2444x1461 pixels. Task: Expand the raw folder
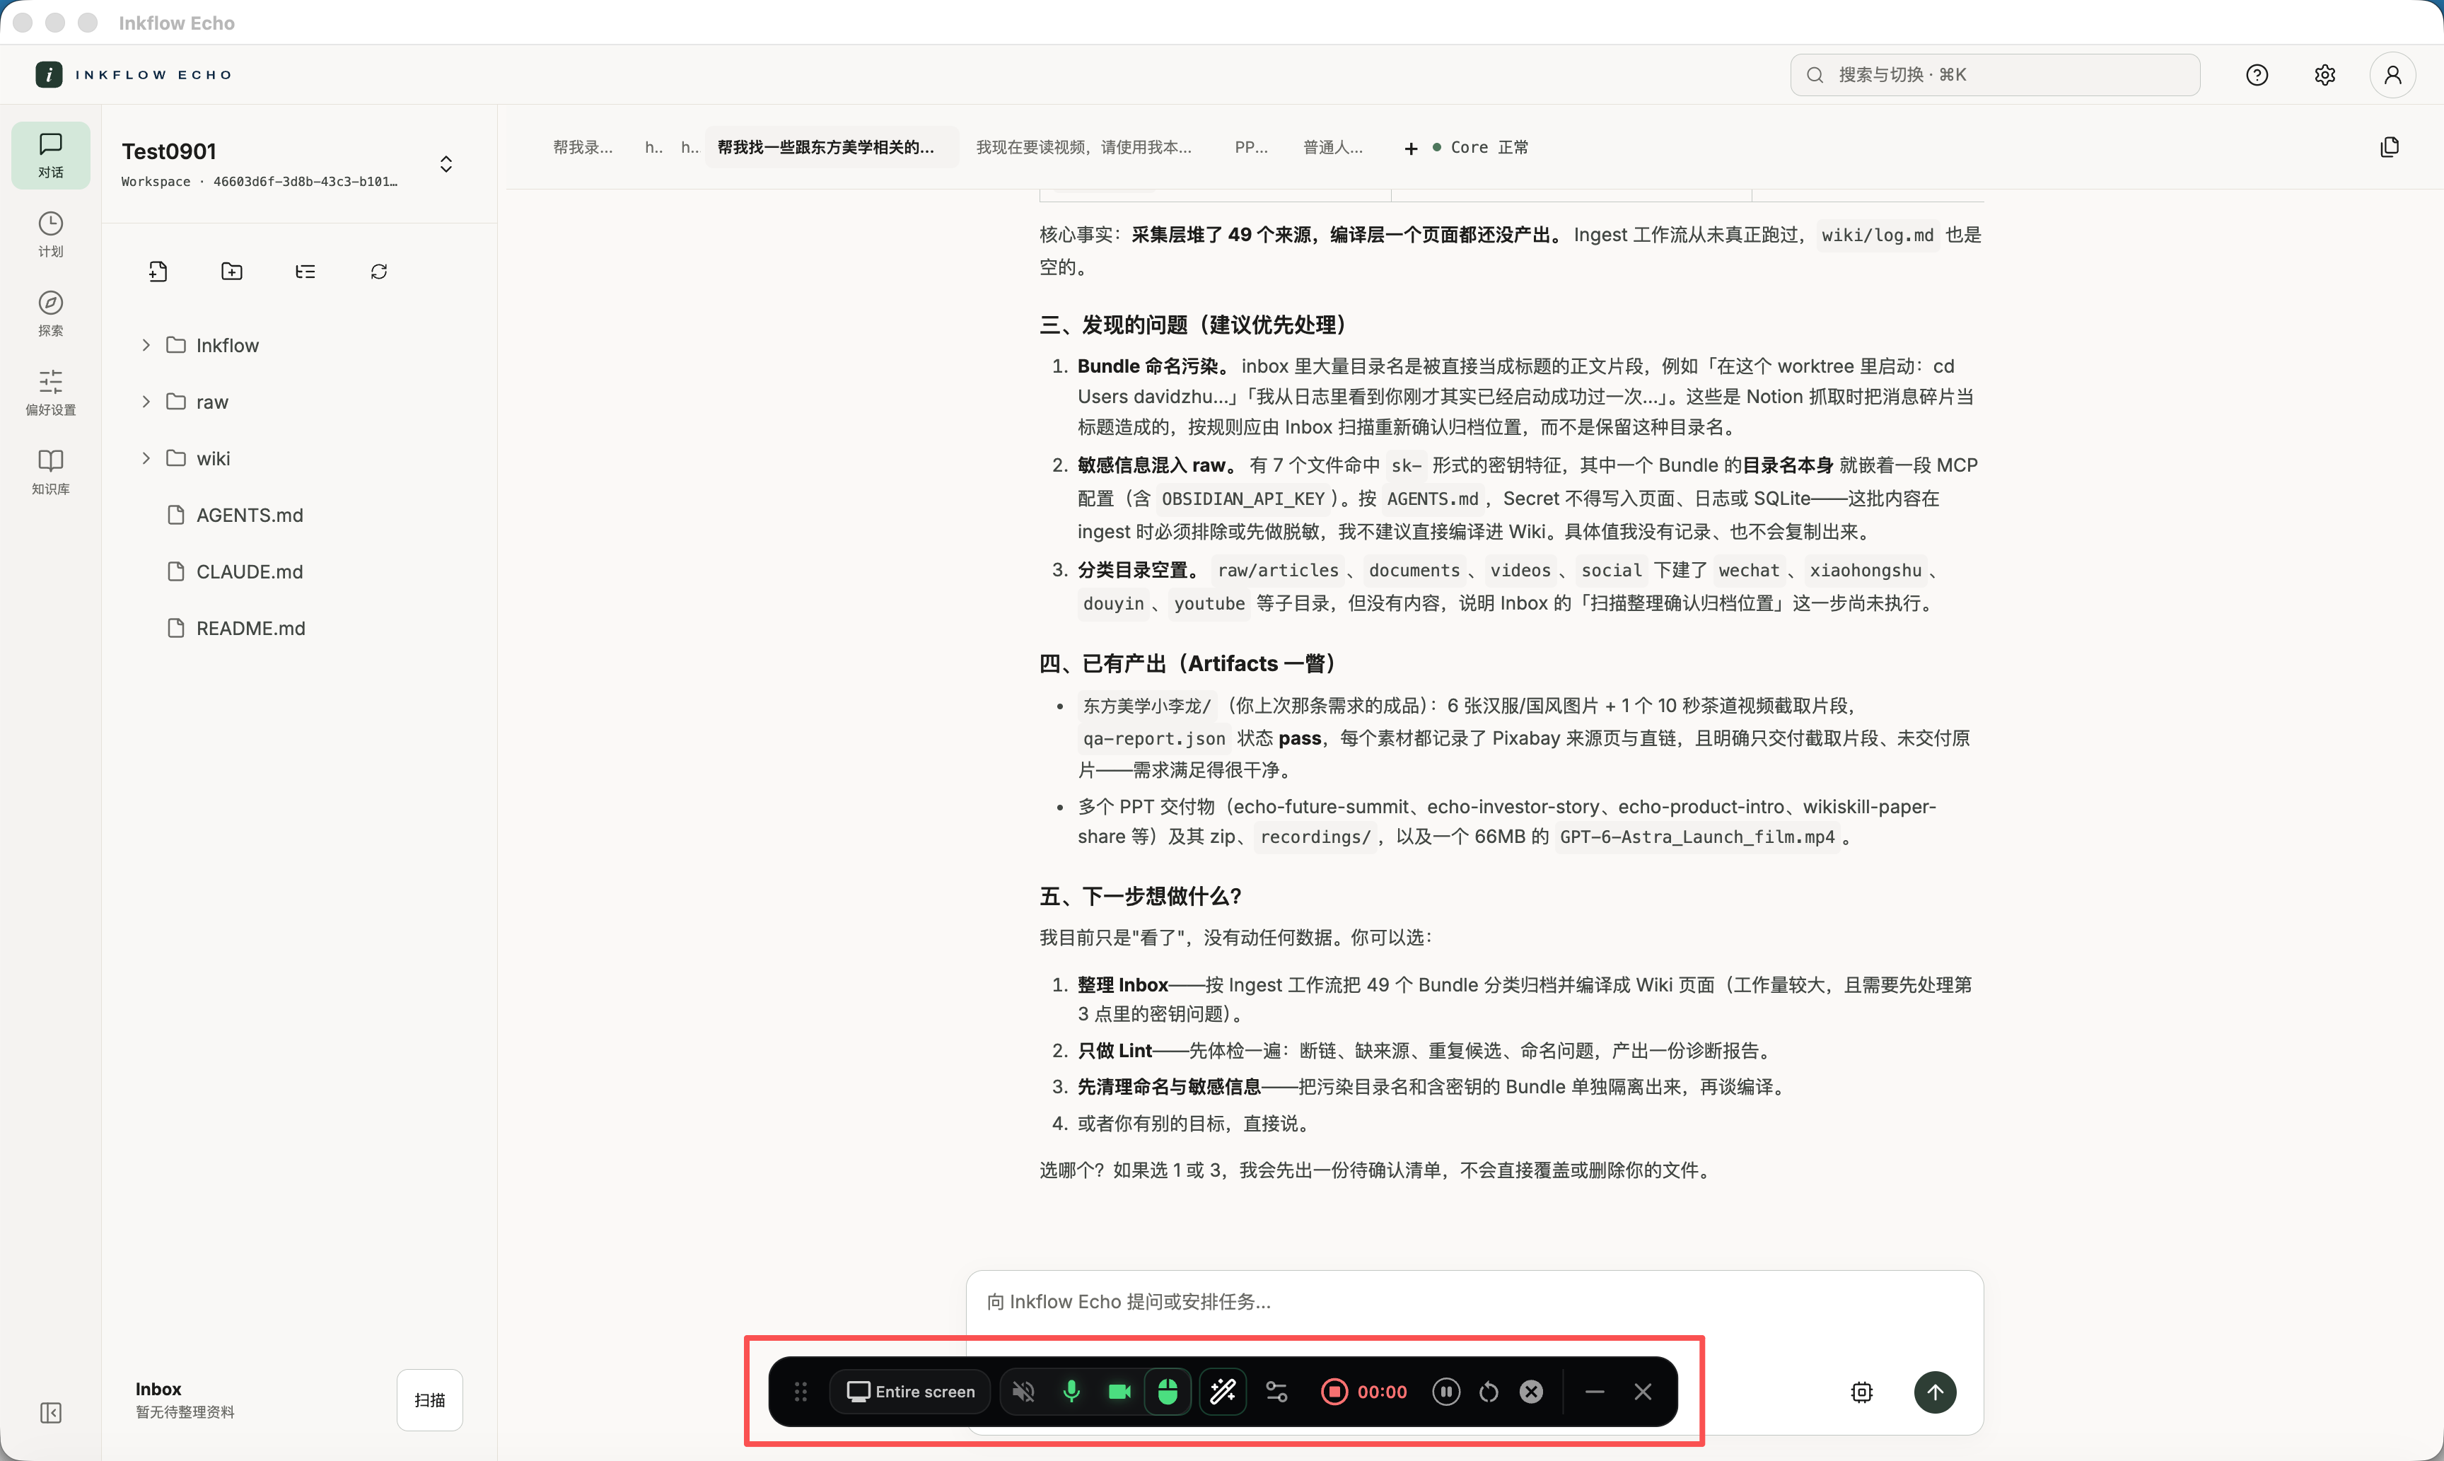click(146, 402)
